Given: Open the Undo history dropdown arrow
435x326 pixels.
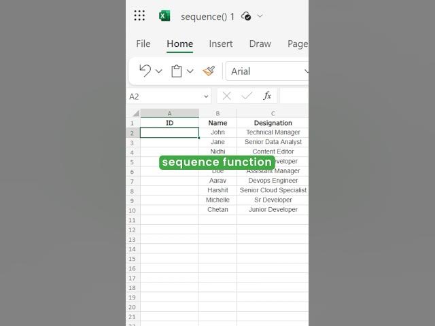Looking at the screenshot, I should pos(159,71).
